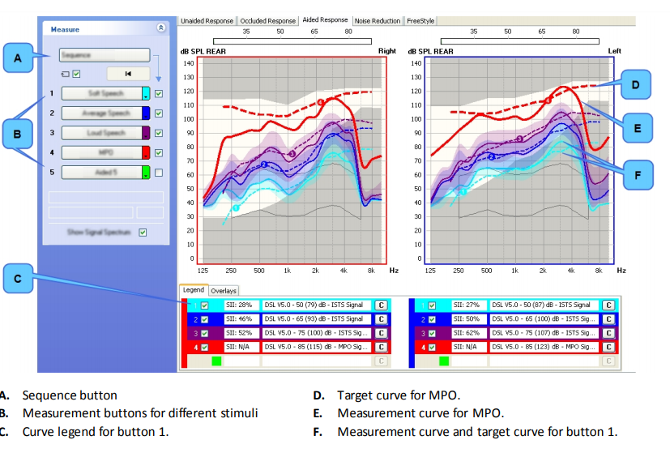The width and height of the screenshot is (670, 457).
Task: Open the blue color dropdown on Average Speech
Action: (x=146, y=113)
